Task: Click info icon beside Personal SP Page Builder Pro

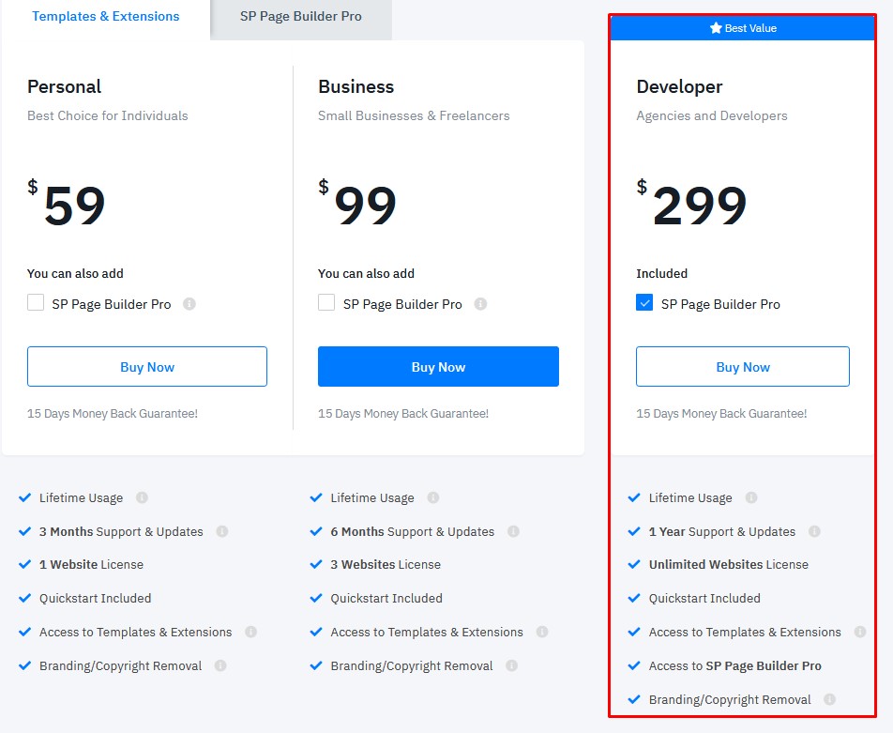Action: click(189, 304)
